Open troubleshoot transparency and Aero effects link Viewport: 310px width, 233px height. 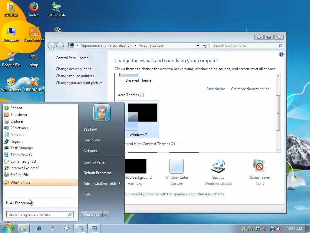(174, 194)
